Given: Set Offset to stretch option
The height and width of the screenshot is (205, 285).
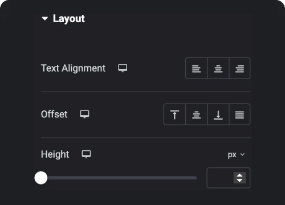Looking at the screenshot, I should (x=239, y=114).
